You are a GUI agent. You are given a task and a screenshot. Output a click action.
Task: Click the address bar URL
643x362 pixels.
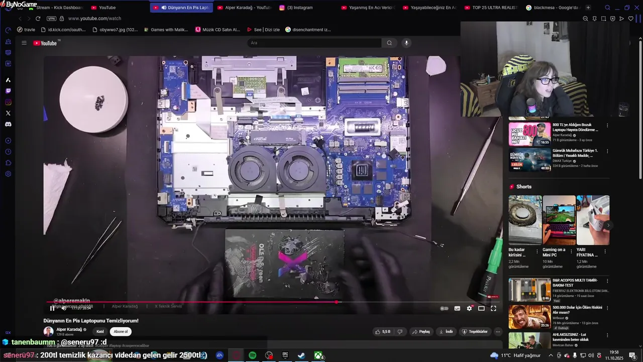pyautogui.click(x=94, y=19)
